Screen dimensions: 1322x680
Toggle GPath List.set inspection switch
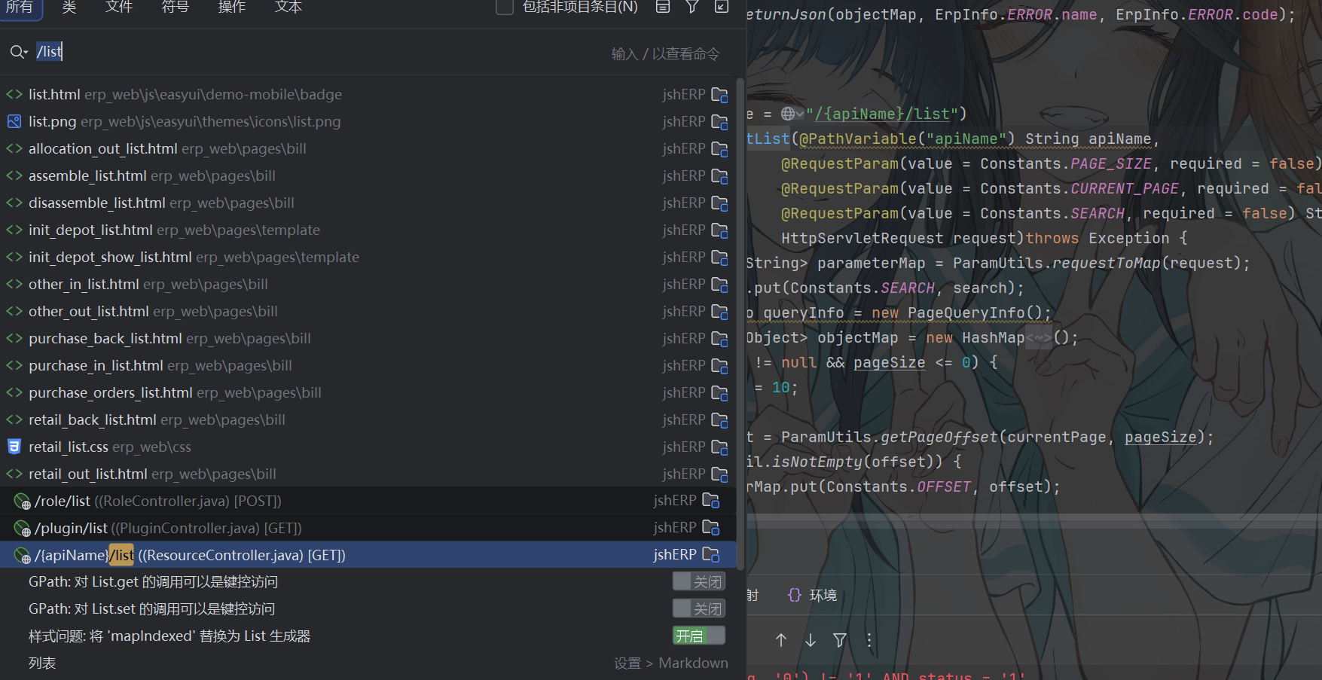tap(699, 608)
